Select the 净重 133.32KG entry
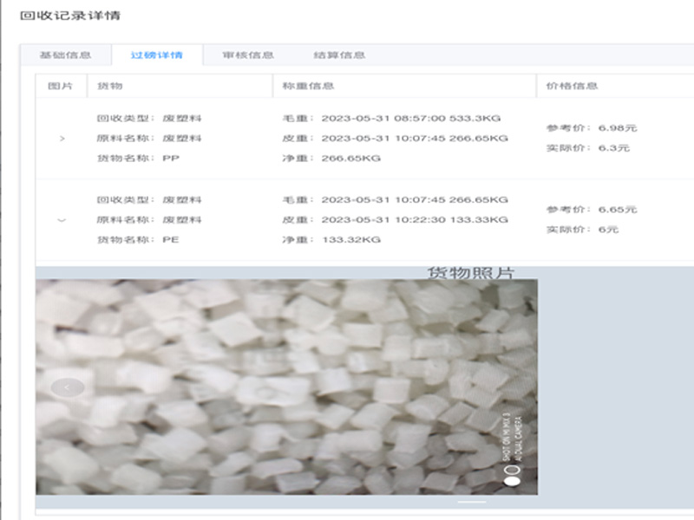Viewport: 694px width, 520px height. coord(331,239)
